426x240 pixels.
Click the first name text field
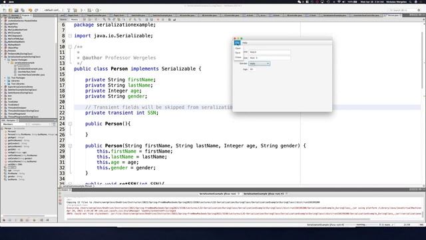270,52
